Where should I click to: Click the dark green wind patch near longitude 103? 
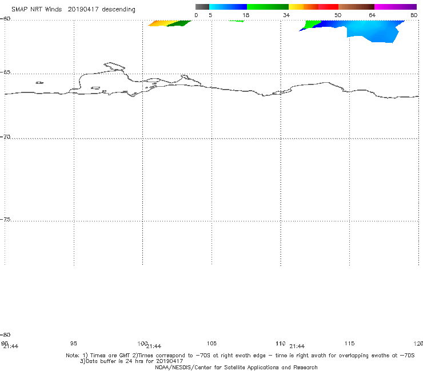178,24
